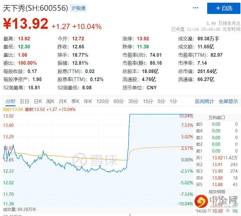Switch to the 五日 chart tab

point(24,101)
